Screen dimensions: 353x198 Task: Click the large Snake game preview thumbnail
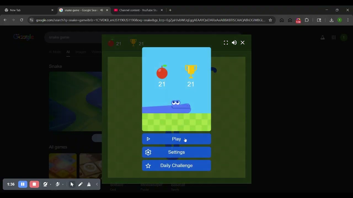point(75,101)
